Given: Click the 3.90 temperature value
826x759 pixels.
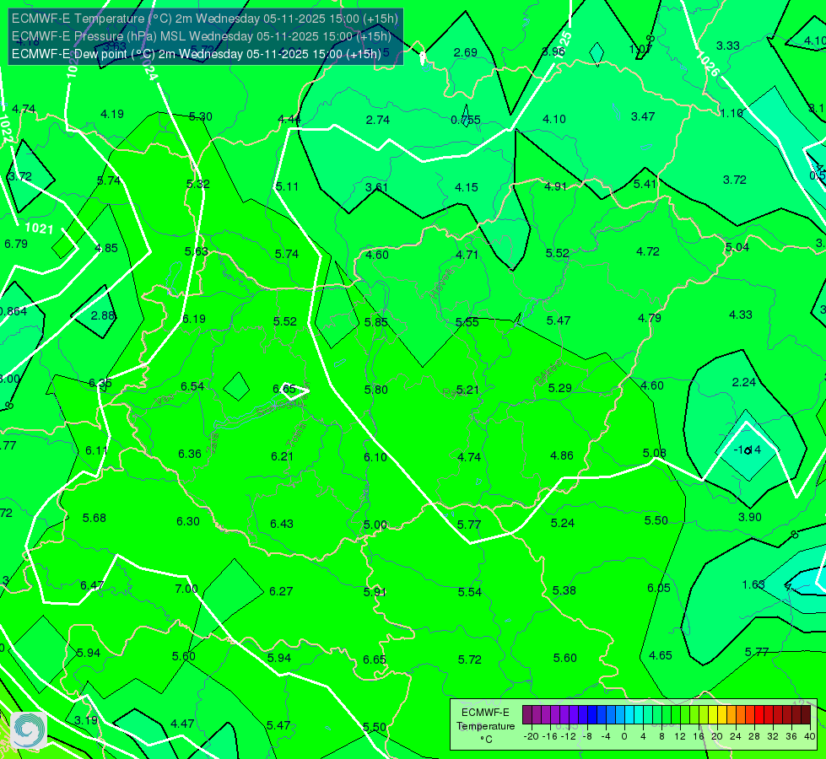Looking at the screenshot, I should [x=749, y=517].
